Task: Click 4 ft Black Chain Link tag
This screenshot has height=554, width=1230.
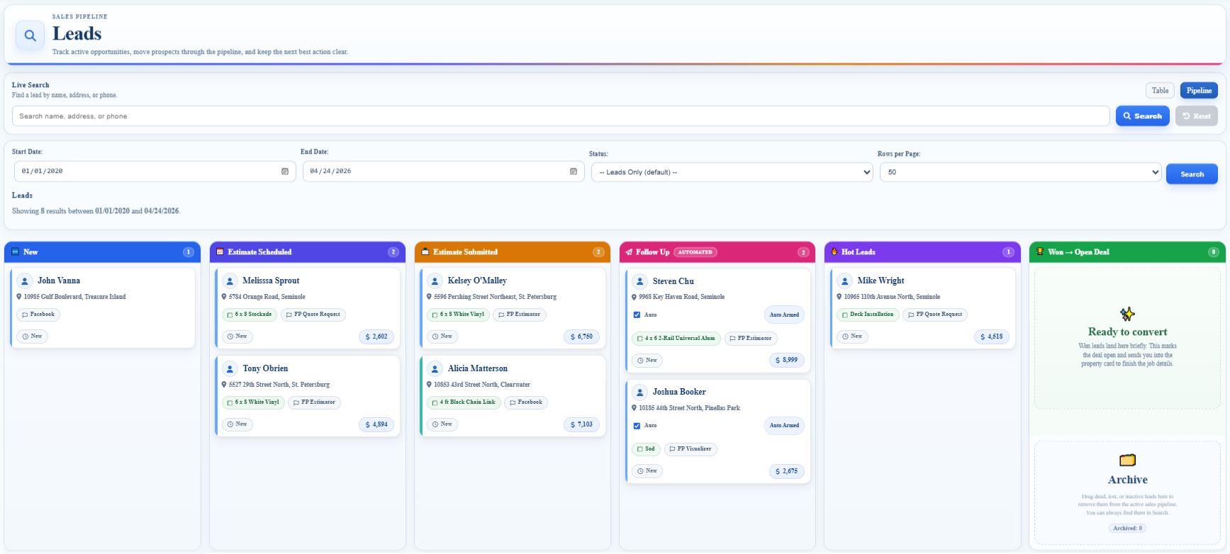Action: 464,402
